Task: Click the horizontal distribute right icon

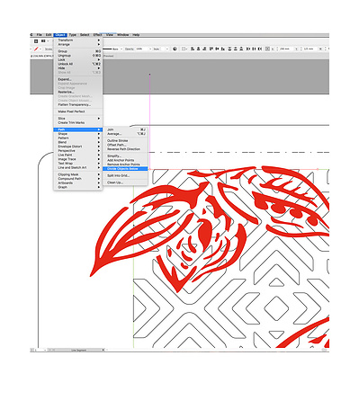Action: [x=260, y=49]
